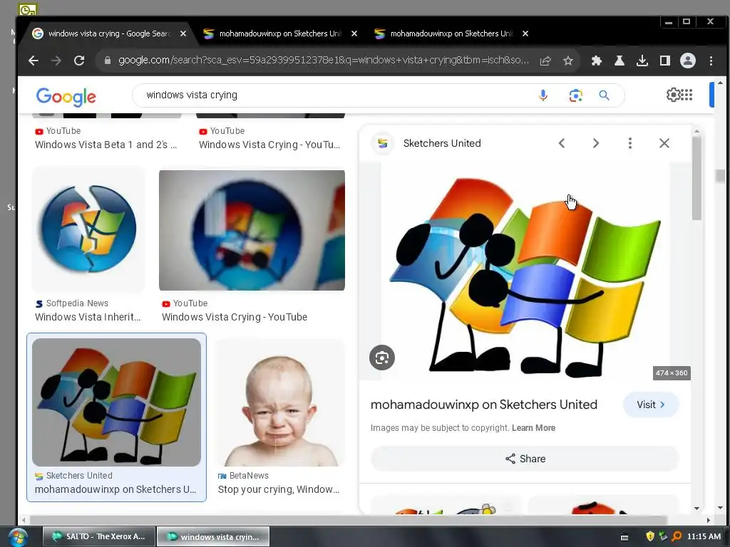Toggle the browser side panel icon
Screen dimensions: 730x547
(x=665, y=61)
